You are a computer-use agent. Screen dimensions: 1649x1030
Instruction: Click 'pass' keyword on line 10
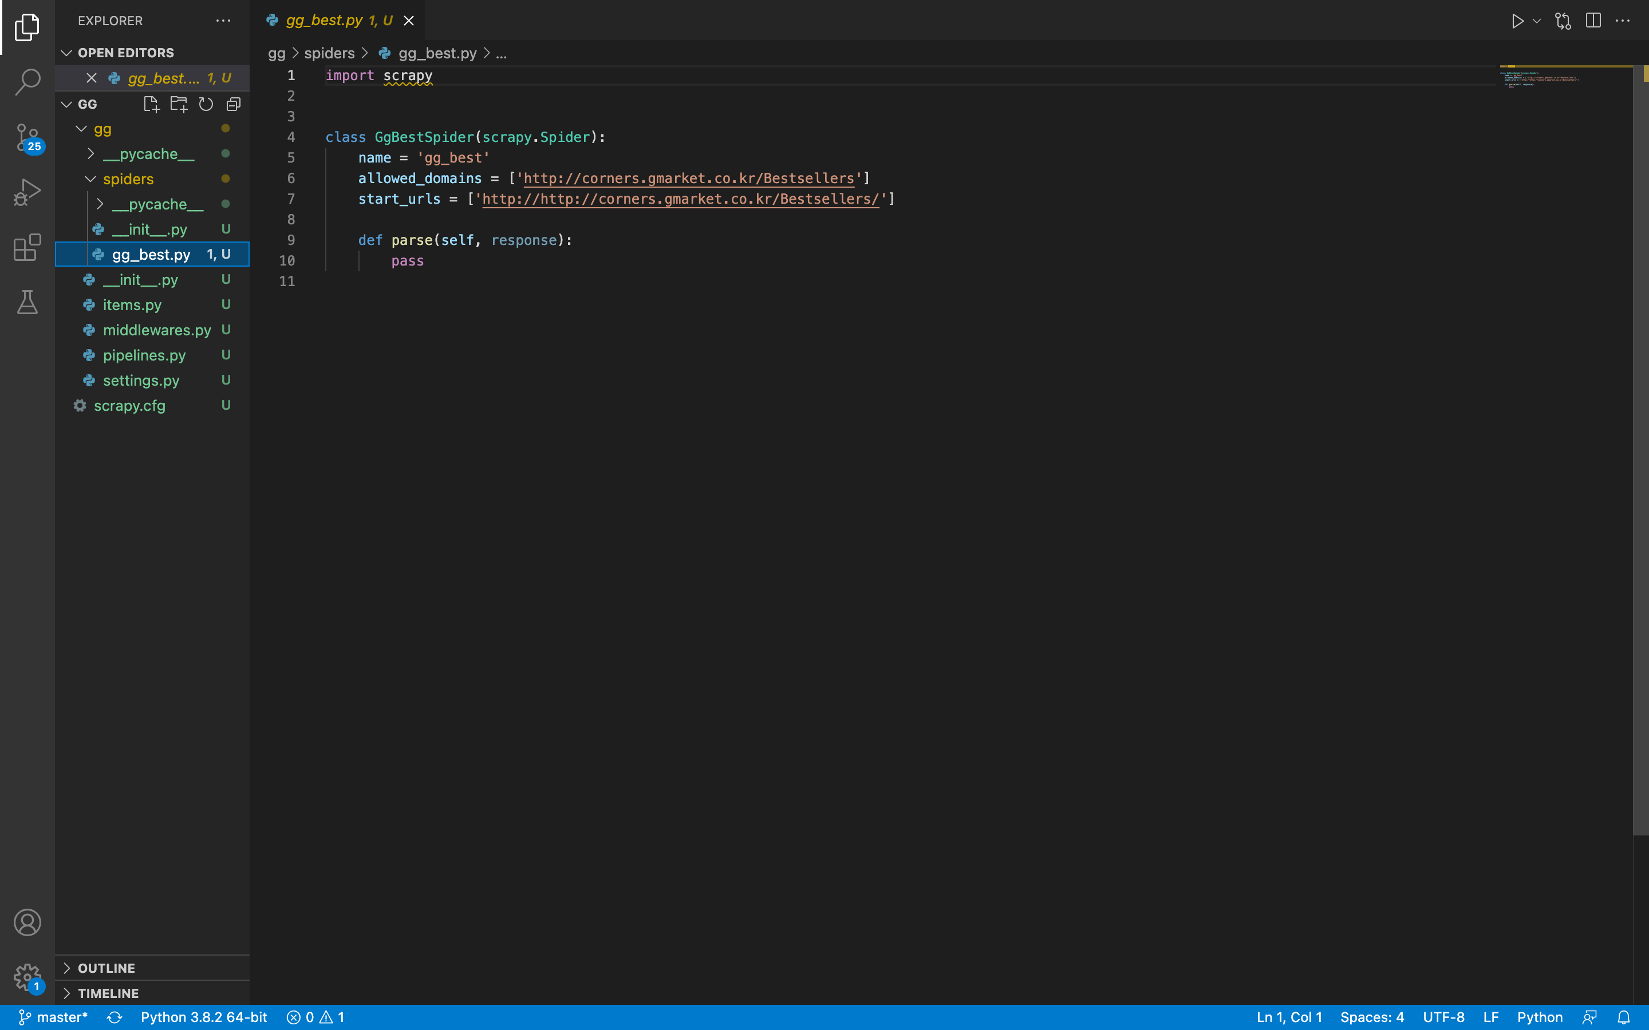tap(408, 261)
